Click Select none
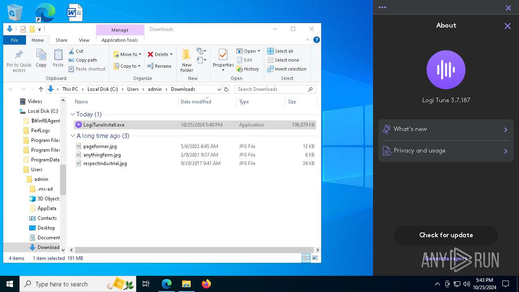The height and width of the screenshot is (292, 519). [283, 60]
